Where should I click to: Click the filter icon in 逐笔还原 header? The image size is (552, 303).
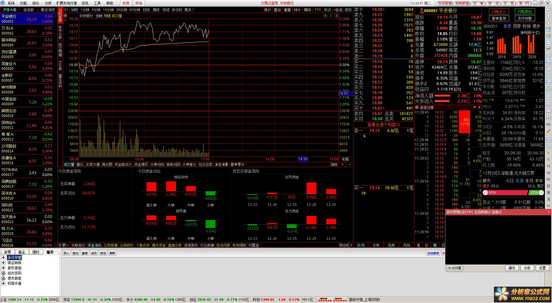[x=475, y=108]
